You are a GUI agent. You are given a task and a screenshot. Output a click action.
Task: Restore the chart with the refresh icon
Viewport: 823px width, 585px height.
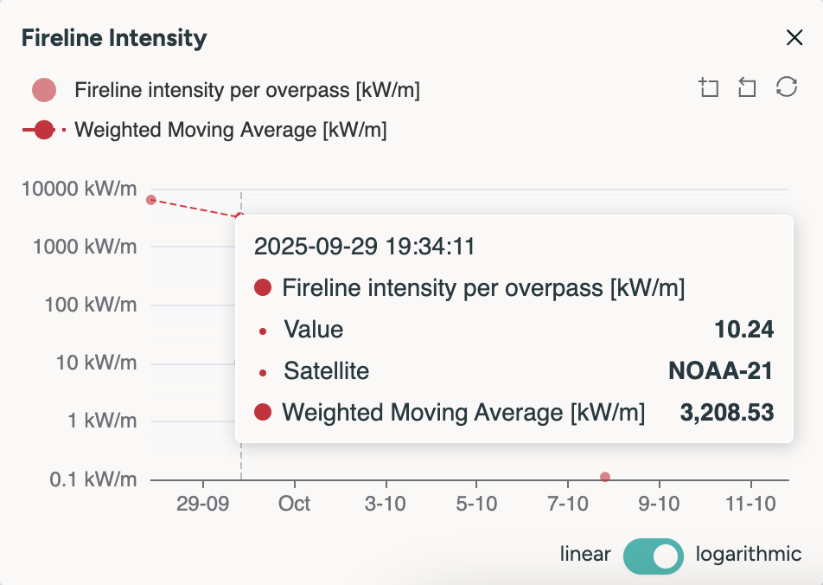click(786, 87)
